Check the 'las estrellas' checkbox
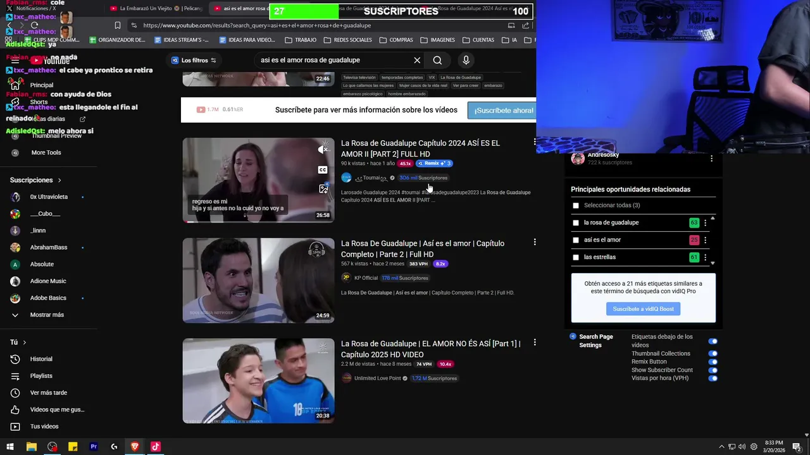The width and height of the screenshot is (810, 455). [575, 257]
